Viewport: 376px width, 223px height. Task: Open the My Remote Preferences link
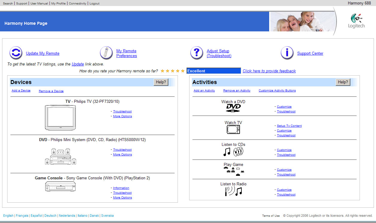pos(127,54)
